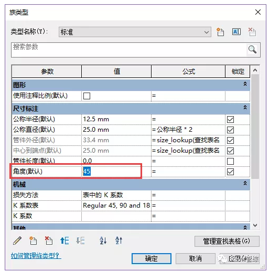Open the 类型名称 dropdown showing 标准
269x273 pixels.
tap(135, 32)
